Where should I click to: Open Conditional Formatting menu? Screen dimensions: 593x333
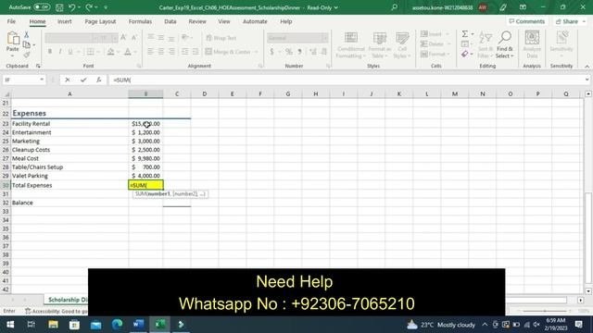(x=350, y=45)
